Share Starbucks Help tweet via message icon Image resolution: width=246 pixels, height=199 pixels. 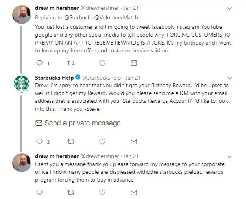[134, 141]
